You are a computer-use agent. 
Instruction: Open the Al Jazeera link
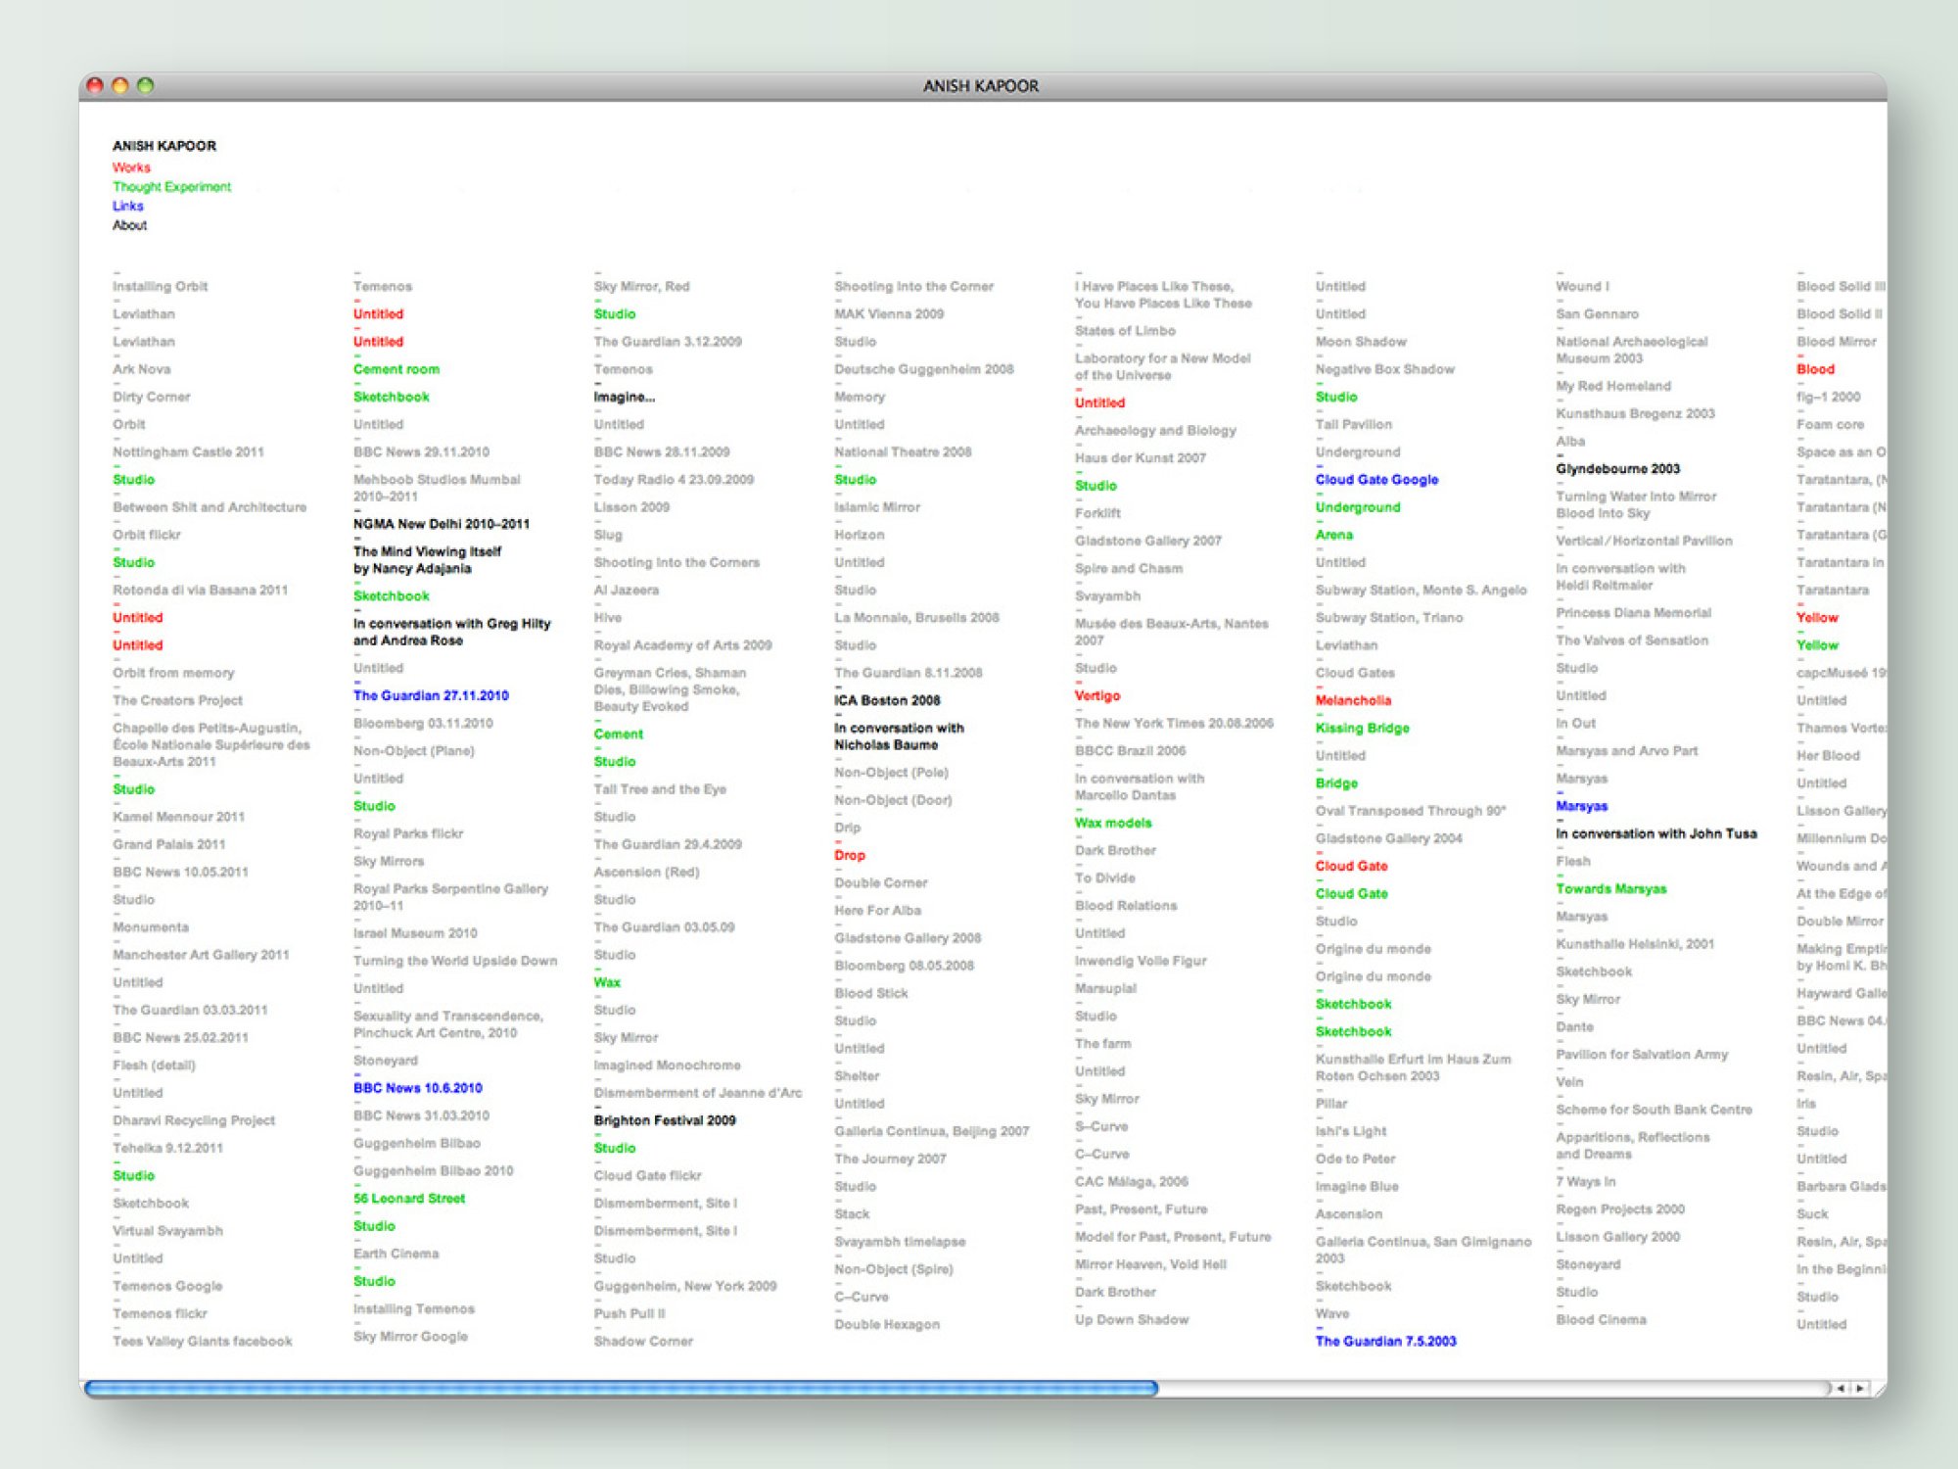coord(626,591)
